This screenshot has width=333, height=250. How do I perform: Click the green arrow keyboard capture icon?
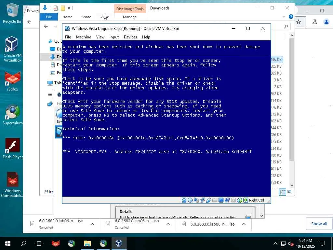pos(246,200)
